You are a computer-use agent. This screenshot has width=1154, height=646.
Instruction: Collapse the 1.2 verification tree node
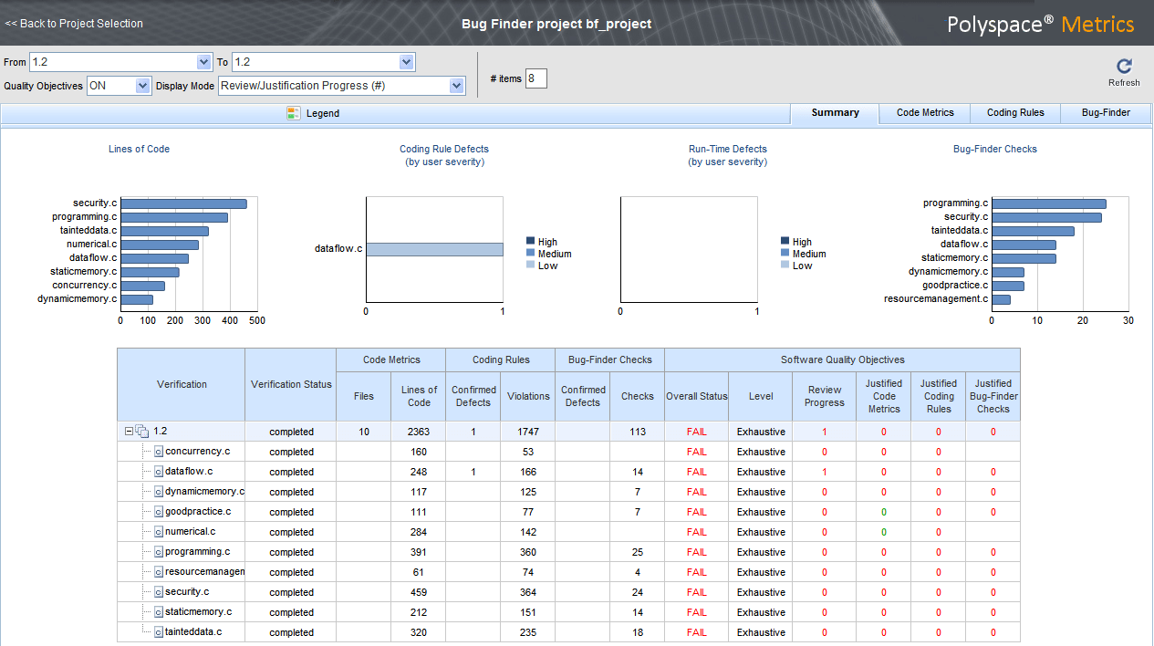(129, 432)
